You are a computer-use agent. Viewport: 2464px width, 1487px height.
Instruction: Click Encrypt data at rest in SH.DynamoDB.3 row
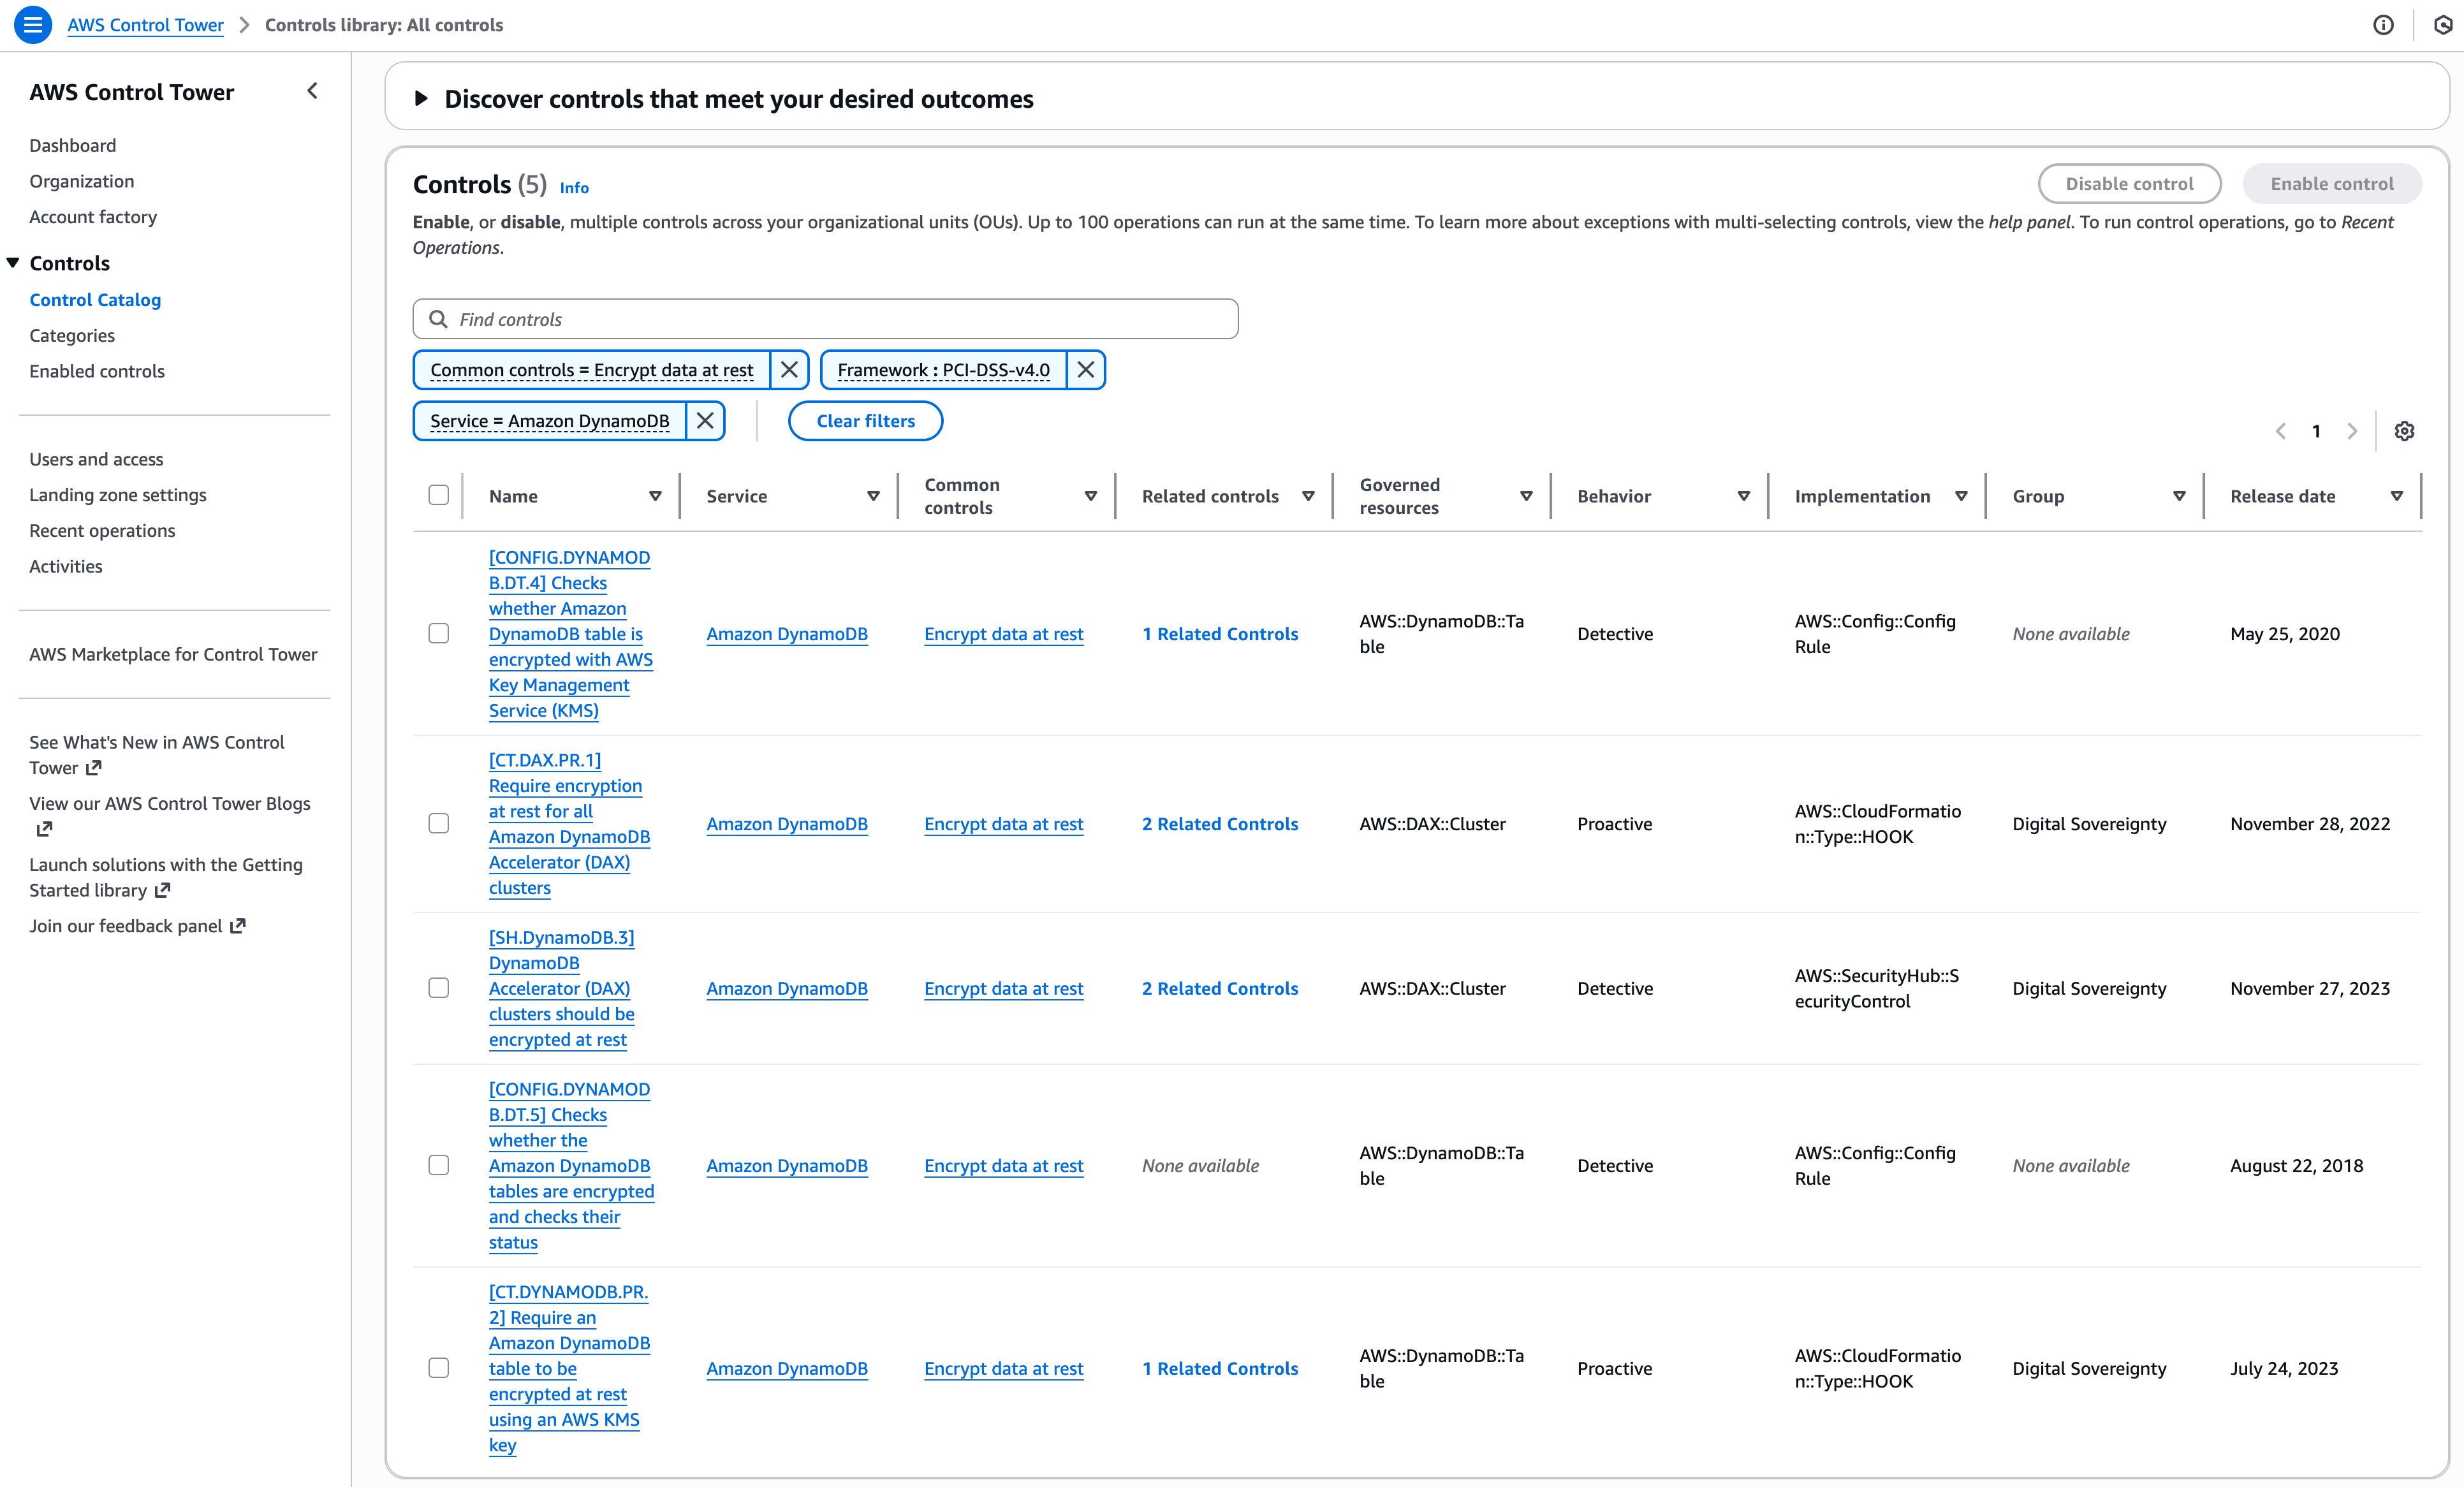coord(1004,988)
